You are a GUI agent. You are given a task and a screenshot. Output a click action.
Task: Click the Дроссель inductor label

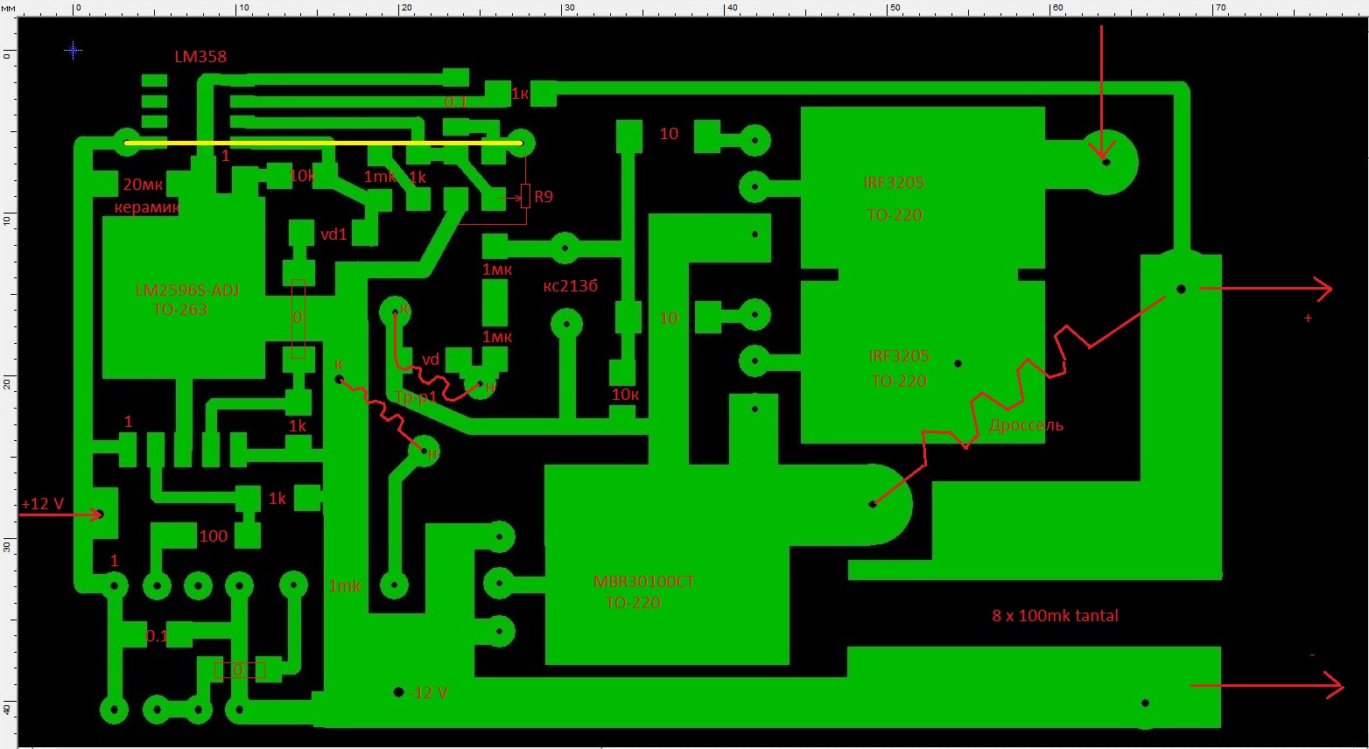1026,425
